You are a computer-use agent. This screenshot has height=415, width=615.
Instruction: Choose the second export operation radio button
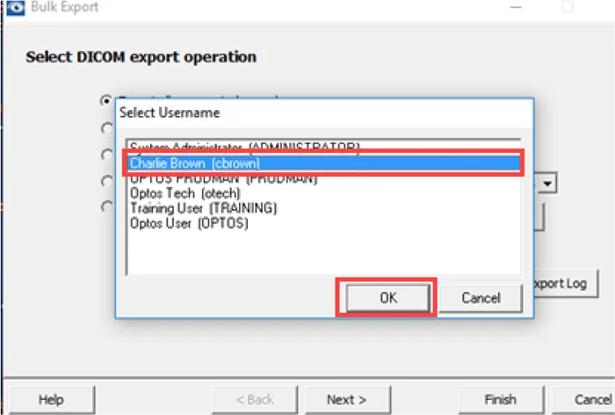pos(107,127)
